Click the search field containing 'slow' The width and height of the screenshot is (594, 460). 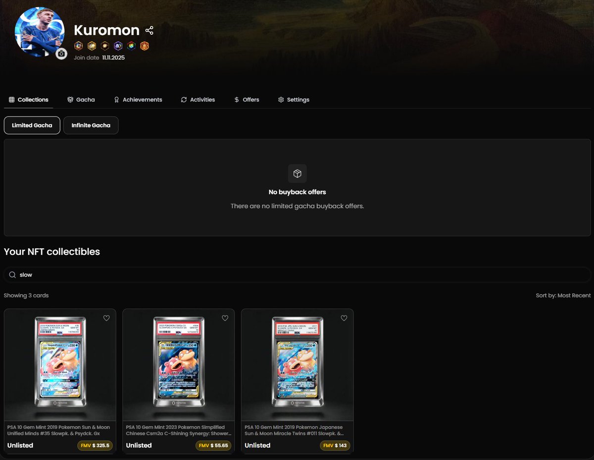coord(297,275)
